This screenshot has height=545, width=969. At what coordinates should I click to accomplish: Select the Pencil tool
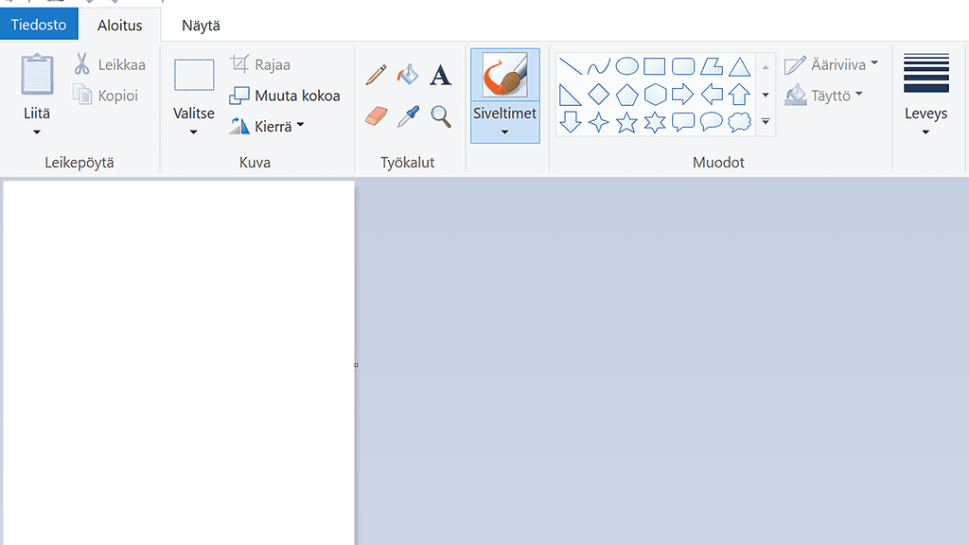point(377,75)
